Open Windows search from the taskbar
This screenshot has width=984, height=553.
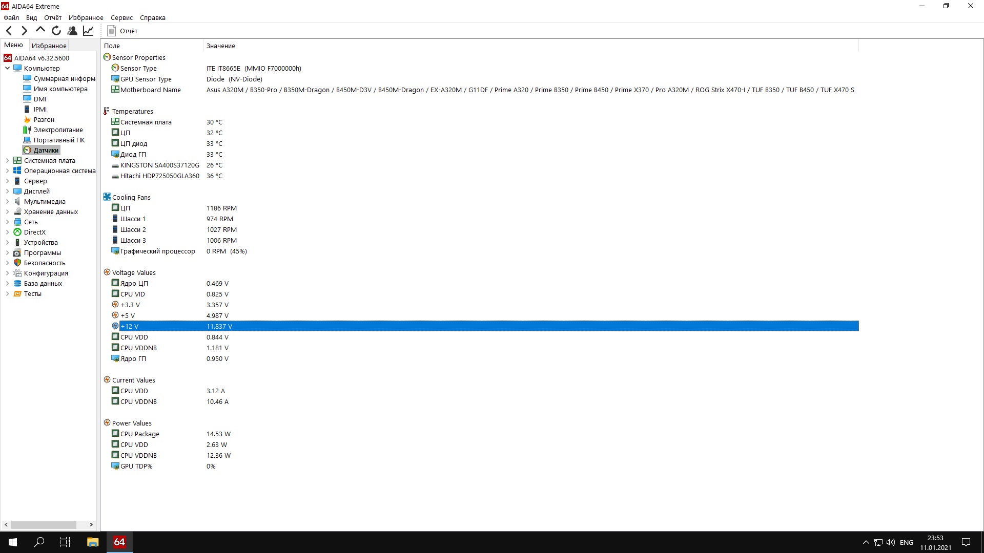click(39, 542)
